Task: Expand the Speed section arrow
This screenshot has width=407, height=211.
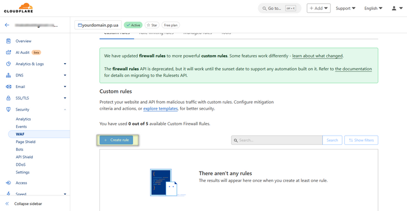Action: coord(65,194)
